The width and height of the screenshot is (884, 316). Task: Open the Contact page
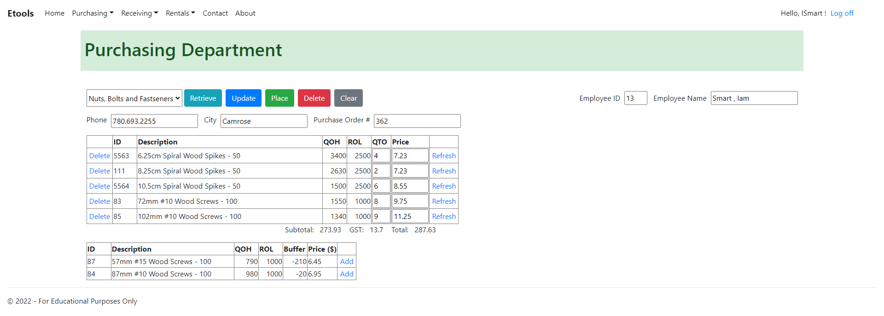[215, 13]
